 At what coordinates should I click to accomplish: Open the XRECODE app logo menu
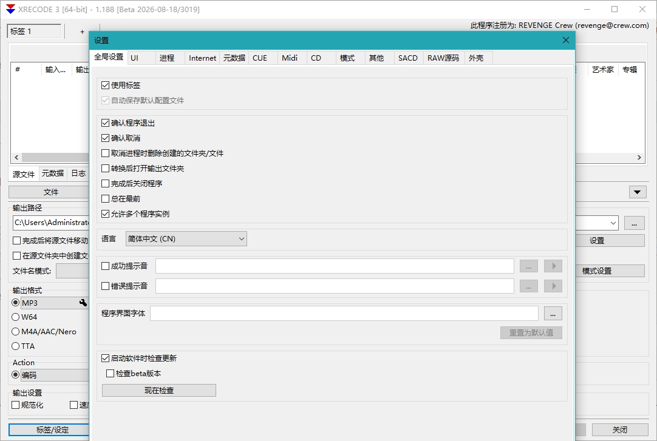point(10,8)
